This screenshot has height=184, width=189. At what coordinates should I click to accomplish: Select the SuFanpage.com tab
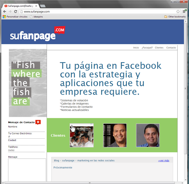(x=21, y=6)
